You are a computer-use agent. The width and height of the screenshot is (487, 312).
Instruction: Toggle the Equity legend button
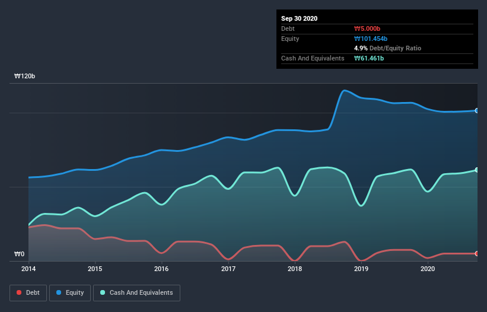70,293
